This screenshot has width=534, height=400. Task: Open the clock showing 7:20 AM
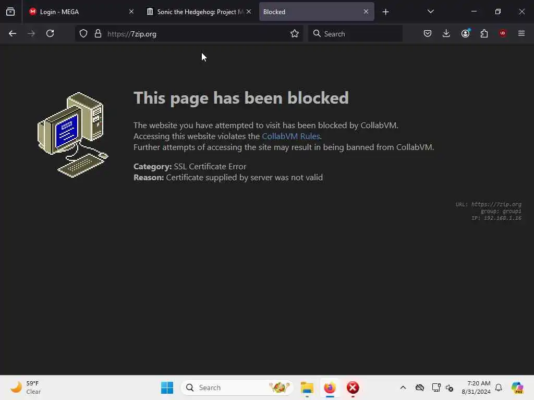click(476, 387)
